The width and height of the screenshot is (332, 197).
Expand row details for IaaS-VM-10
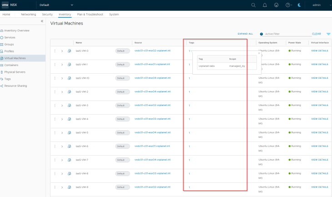(x=62, y=78)
